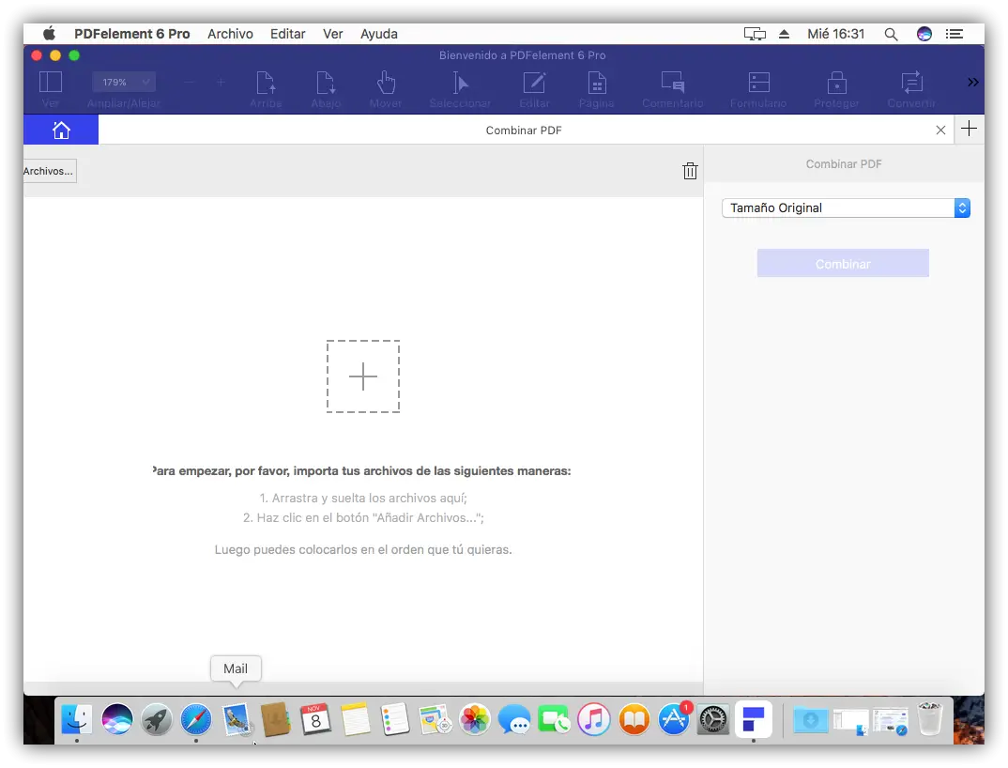Click the Abajo page down icon

pyautogui.click(x=326, y=83)
